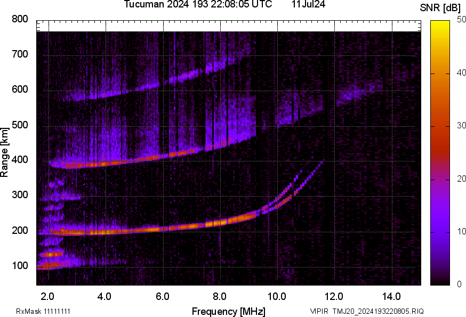Click range tick label '300'
Screen dimensions: 466x317
tap(20, 195)
